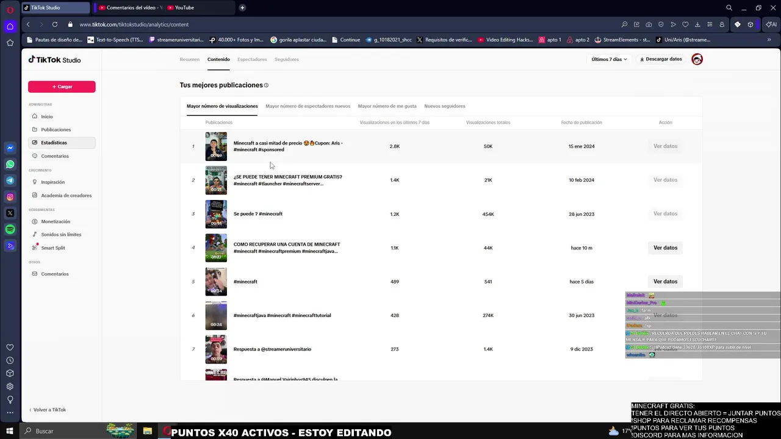
Task: Open the downloads toolbar icon
Action: click(697, 24)
